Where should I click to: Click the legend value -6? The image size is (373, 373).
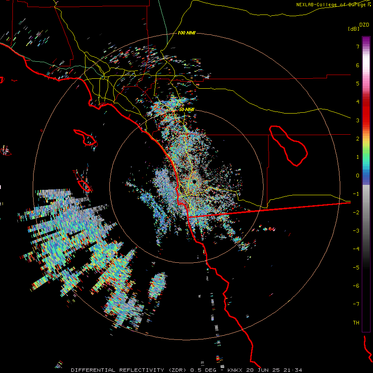pyautogui.click(x=356, y=286)
